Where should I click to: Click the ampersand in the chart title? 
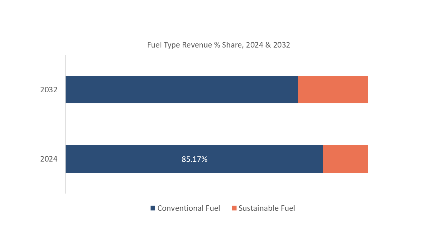tap(268, 45)
